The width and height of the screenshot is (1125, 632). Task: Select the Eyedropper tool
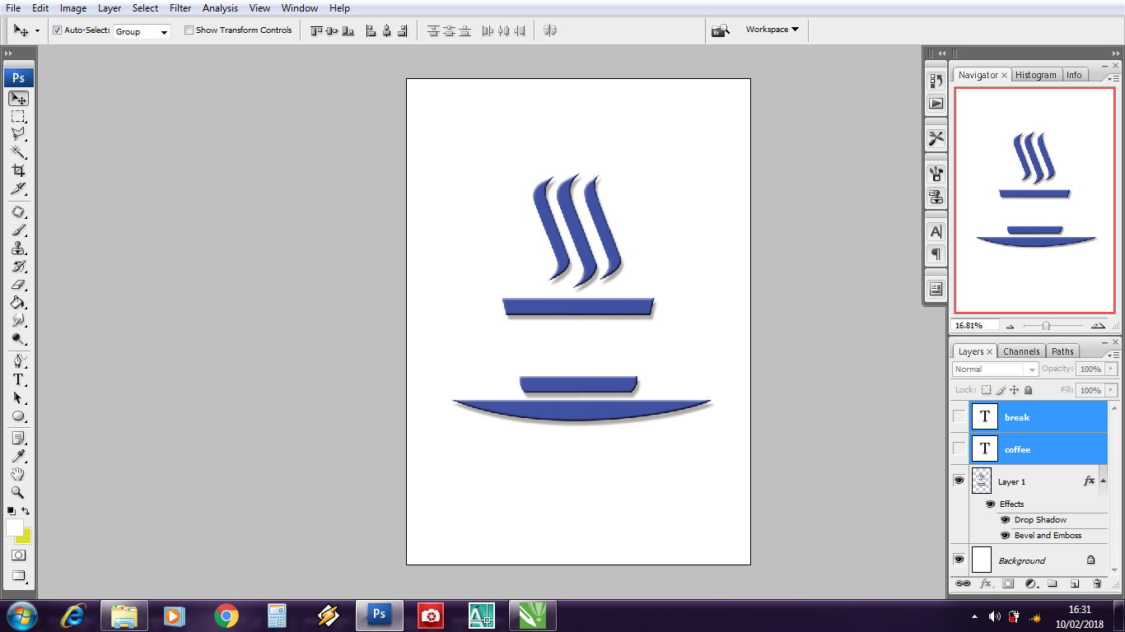pyautogui.click(x=18, y=457)
